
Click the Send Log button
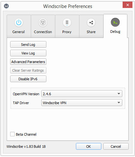pyautogui.click(x=28, y=45)
